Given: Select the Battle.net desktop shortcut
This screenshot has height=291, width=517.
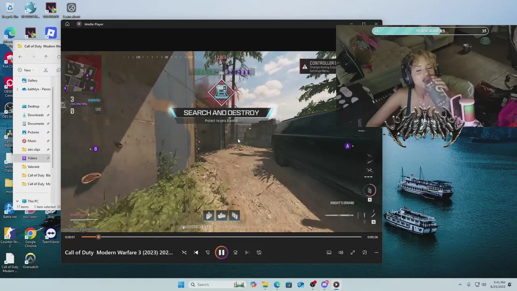Looking at the screenshot, I should [x=10, y=211].
